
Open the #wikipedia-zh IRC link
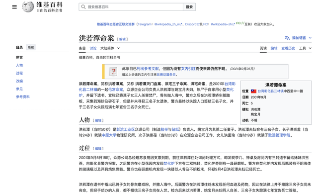click(223, 24)
